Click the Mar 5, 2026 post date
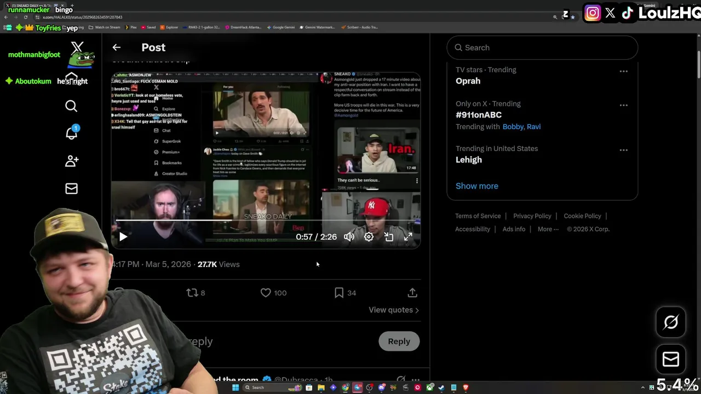Screen dimensions: 701x394 (x=168, y=264)
